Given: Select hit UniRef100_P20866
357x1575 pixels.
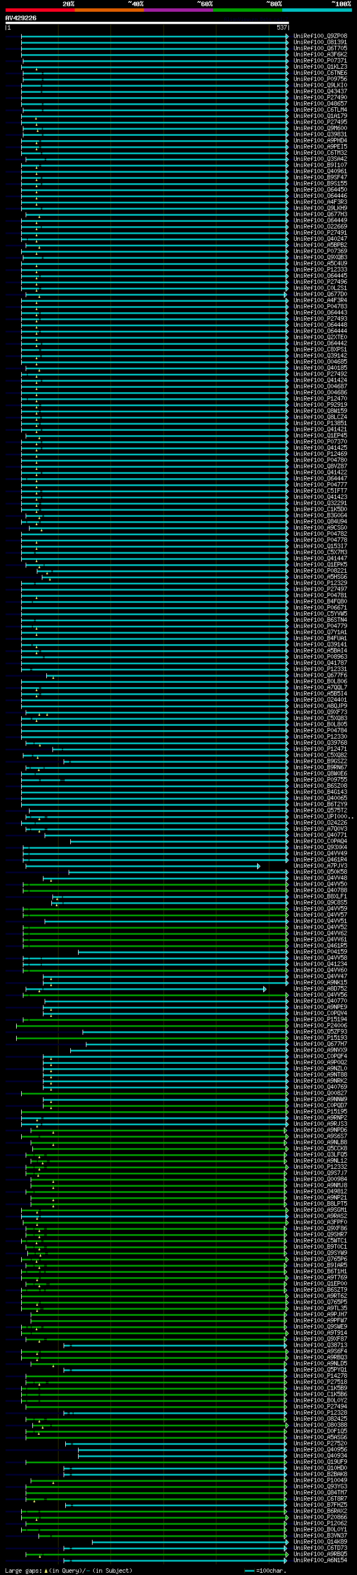Looking at the screenshot, I should point(320,1517).
